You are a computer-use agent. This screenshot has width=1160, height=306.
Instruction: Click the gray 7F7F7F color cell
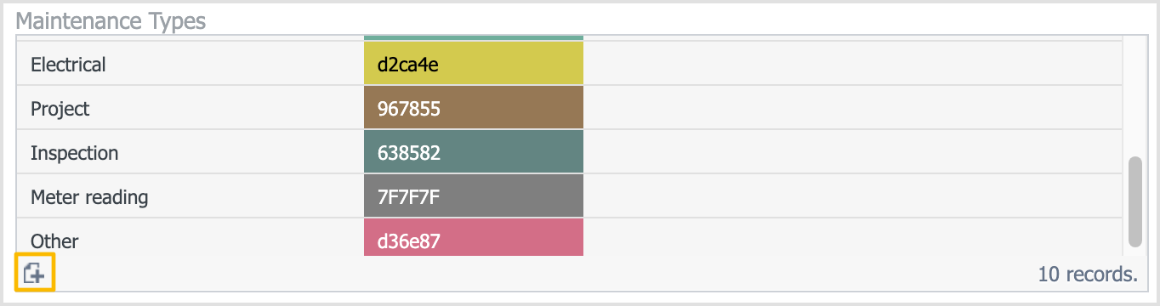click(x=474, y=196)
